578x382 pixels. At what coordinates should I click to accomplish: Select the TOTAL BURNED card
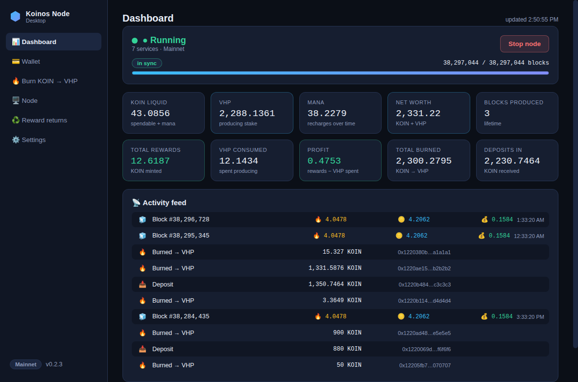[429, 161]
